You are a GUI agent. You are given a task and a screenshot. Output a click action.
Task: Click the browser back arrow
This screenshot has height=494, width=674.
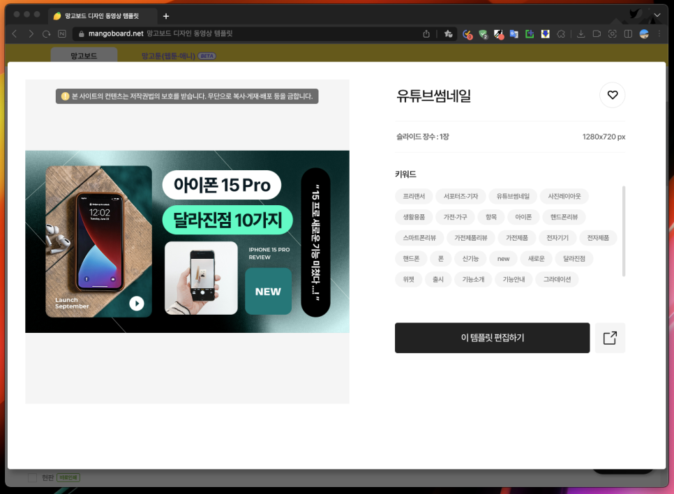pos(15,33)
